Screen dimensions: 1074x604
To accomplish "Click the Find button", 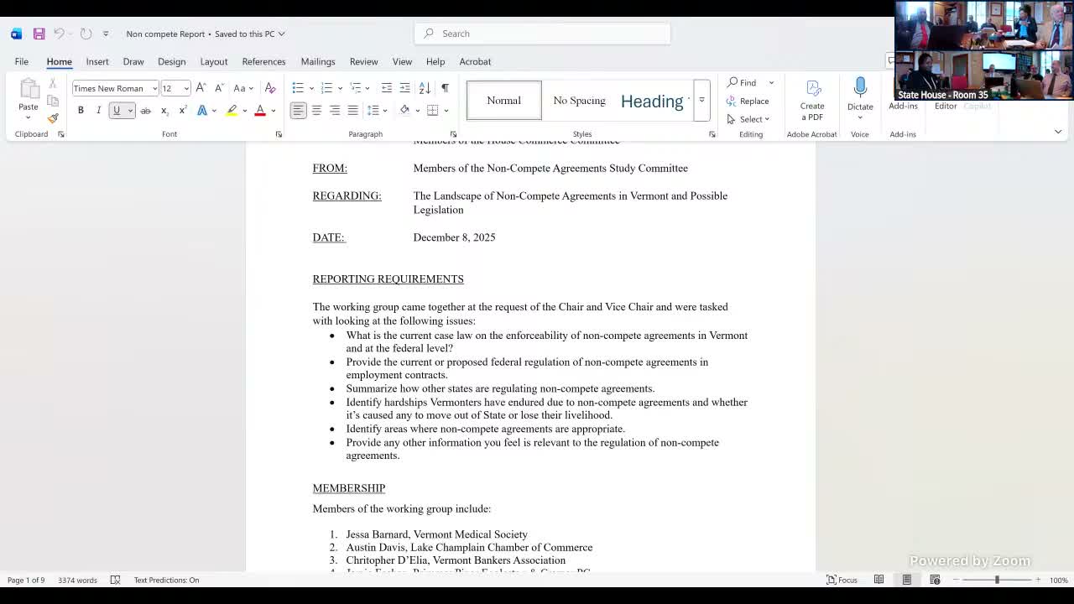I will click(743, 83).
